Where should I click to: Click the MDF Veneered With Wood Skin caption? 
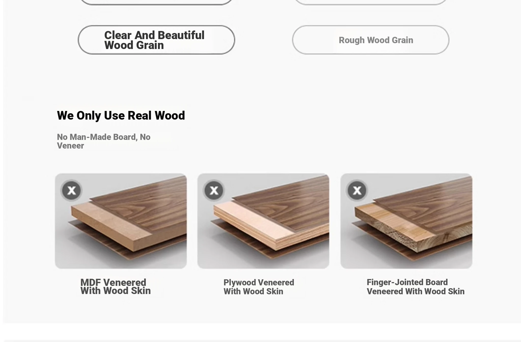pos(115,287)
